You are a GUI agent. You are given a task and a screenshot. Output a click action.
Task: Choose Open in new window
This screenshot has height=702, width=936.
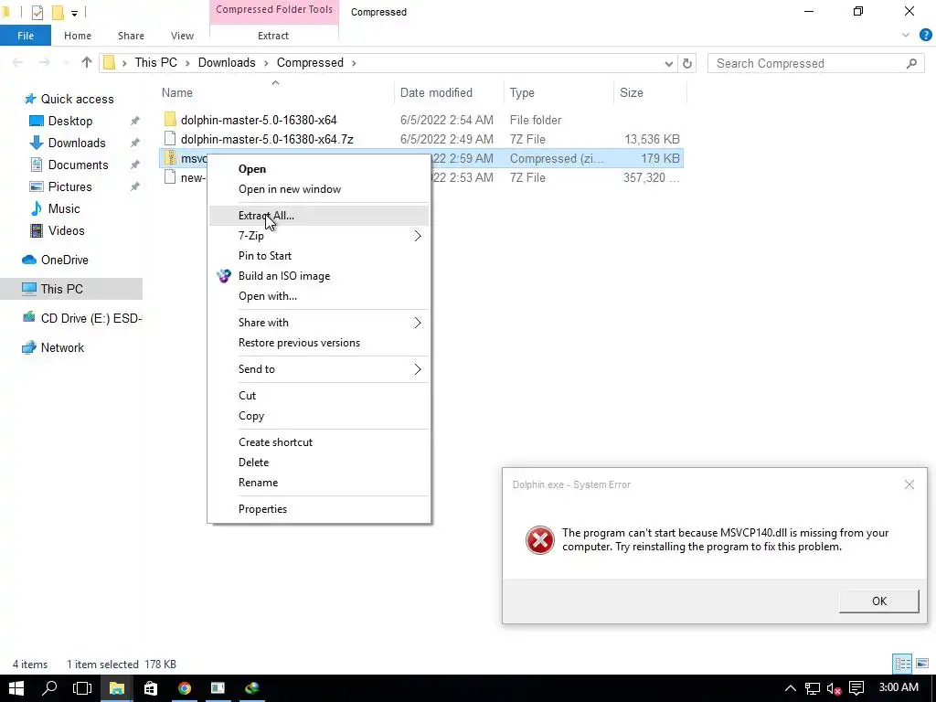290,189
